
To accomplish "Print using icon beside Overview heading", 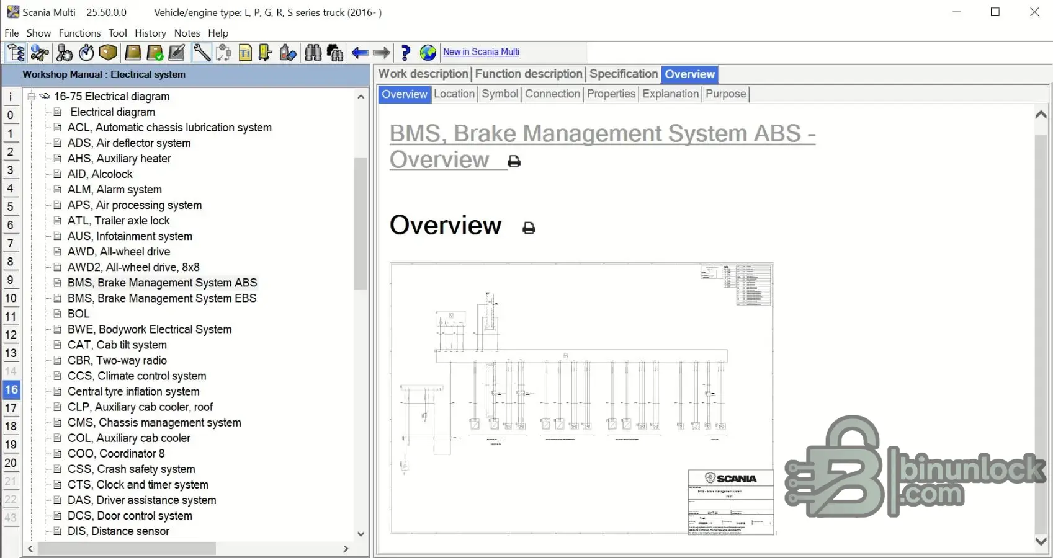I will tap(529, 228).
